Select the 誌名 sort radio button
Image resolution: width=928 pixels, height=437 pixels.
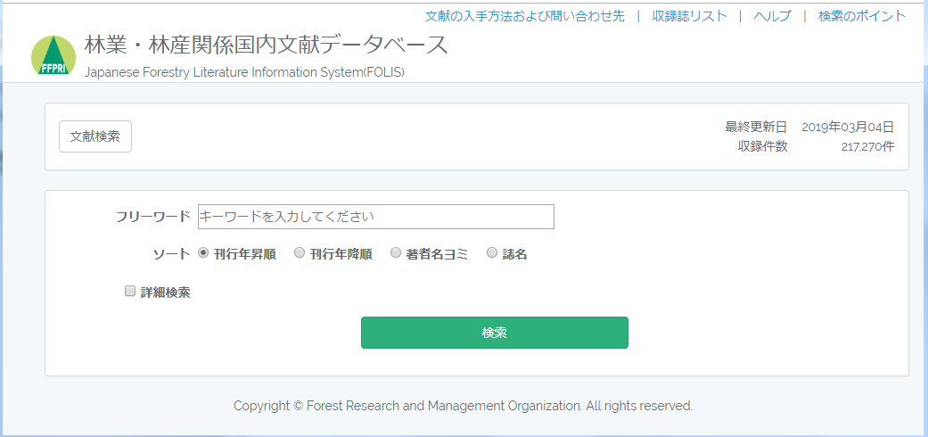point(492,253)
